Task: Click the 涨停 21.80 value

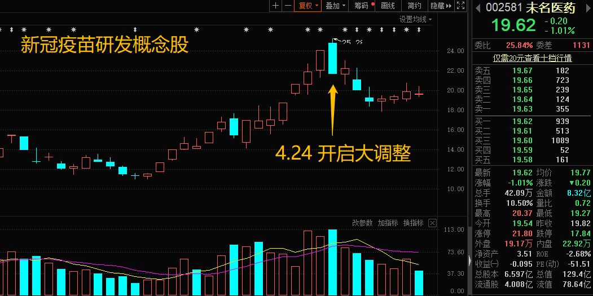Action: (522, 233)
